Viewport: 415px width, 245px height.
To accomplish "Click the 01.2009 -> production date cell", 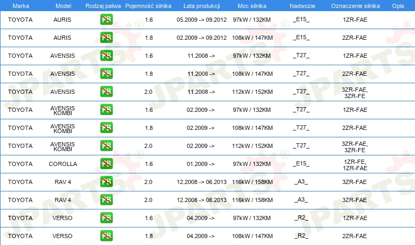I will pyautogui.click(x=201, y=164).
